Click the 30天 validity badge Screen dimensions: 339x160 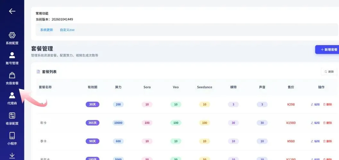tap(93, 104)
